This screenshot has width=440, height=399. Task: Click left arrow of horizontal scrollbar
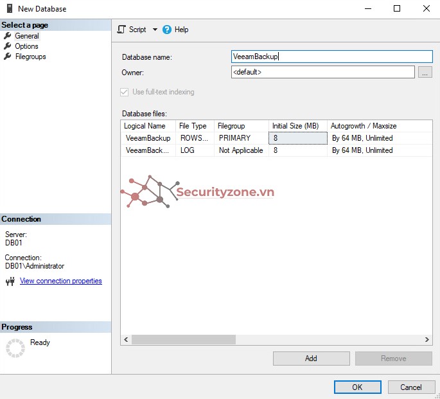(126, 339)
